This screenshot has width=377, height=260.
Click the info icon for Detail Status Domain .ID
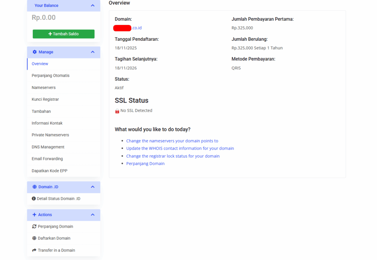pos(34,199)
